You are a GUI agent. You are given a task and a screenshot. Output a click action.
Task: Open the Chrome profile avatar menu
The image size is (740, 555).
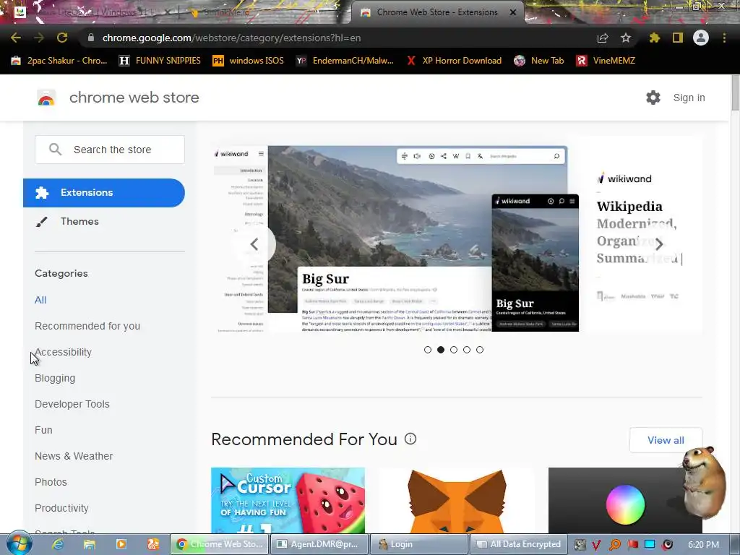pyautogui.click(x=701, y=38)
